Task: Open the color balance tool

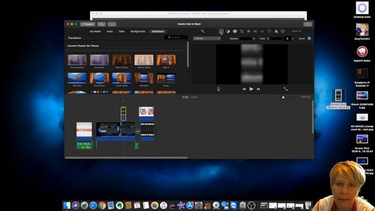Action: 228,31
